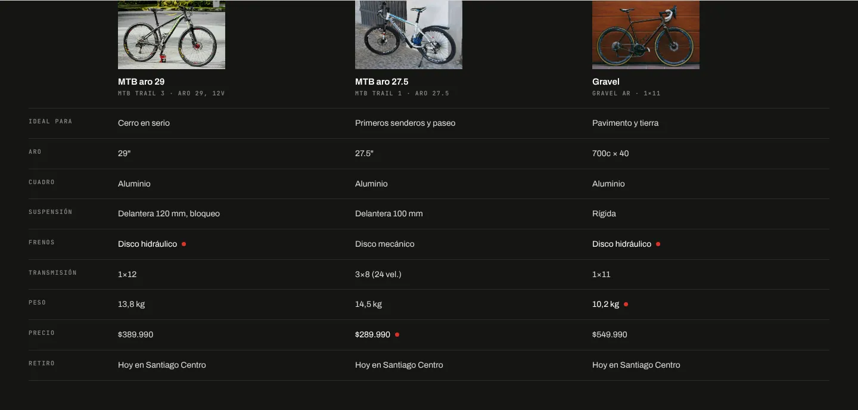Click the 27.5" wheel size value

364,154
